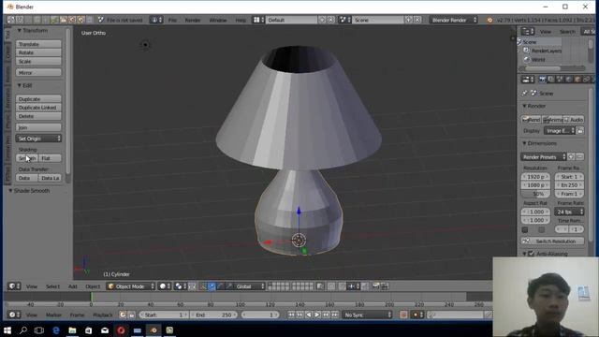The width and height of the screenshot is (599, 337).
Task: Adjust the 50% resolution scale slider
Action: pos(535,194)
